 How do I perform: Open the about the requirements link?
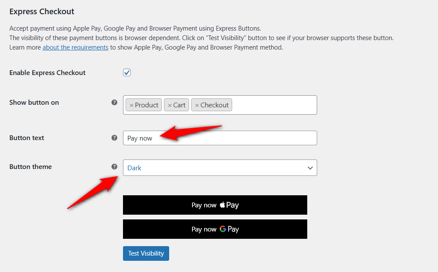pyautogui.click(x=75, y=47)
